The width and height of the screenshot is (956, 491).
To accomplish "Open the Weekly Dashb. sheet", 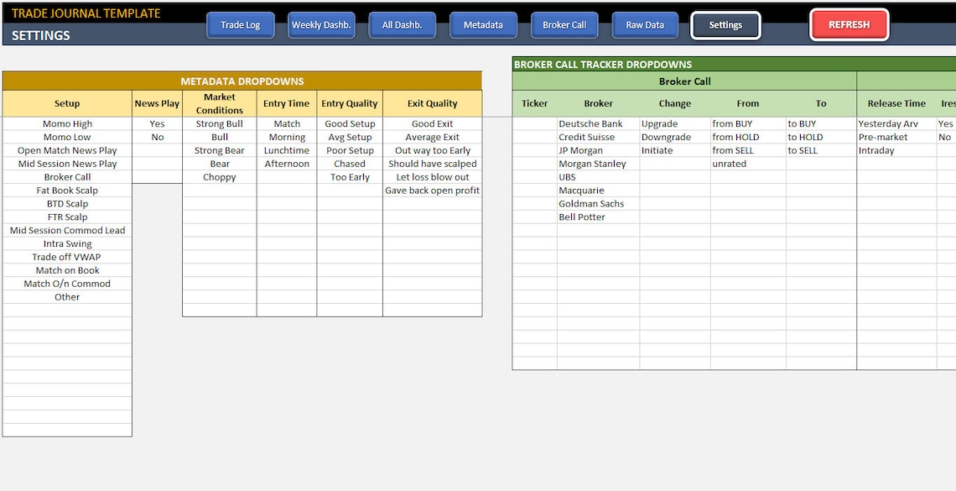I will [321, 25].
